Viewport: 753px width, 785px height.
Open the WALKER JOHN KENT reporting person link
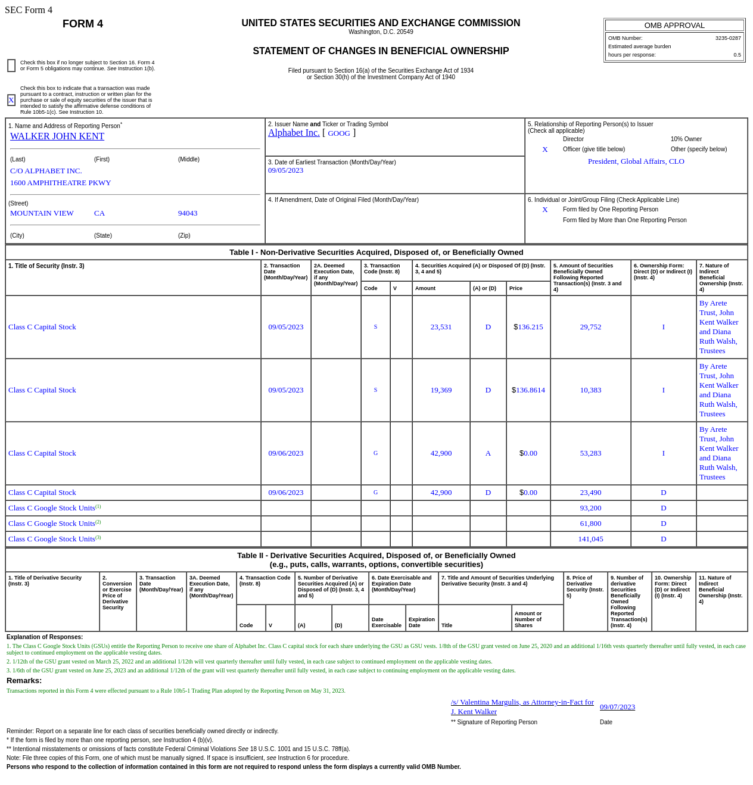click(57, 136)
